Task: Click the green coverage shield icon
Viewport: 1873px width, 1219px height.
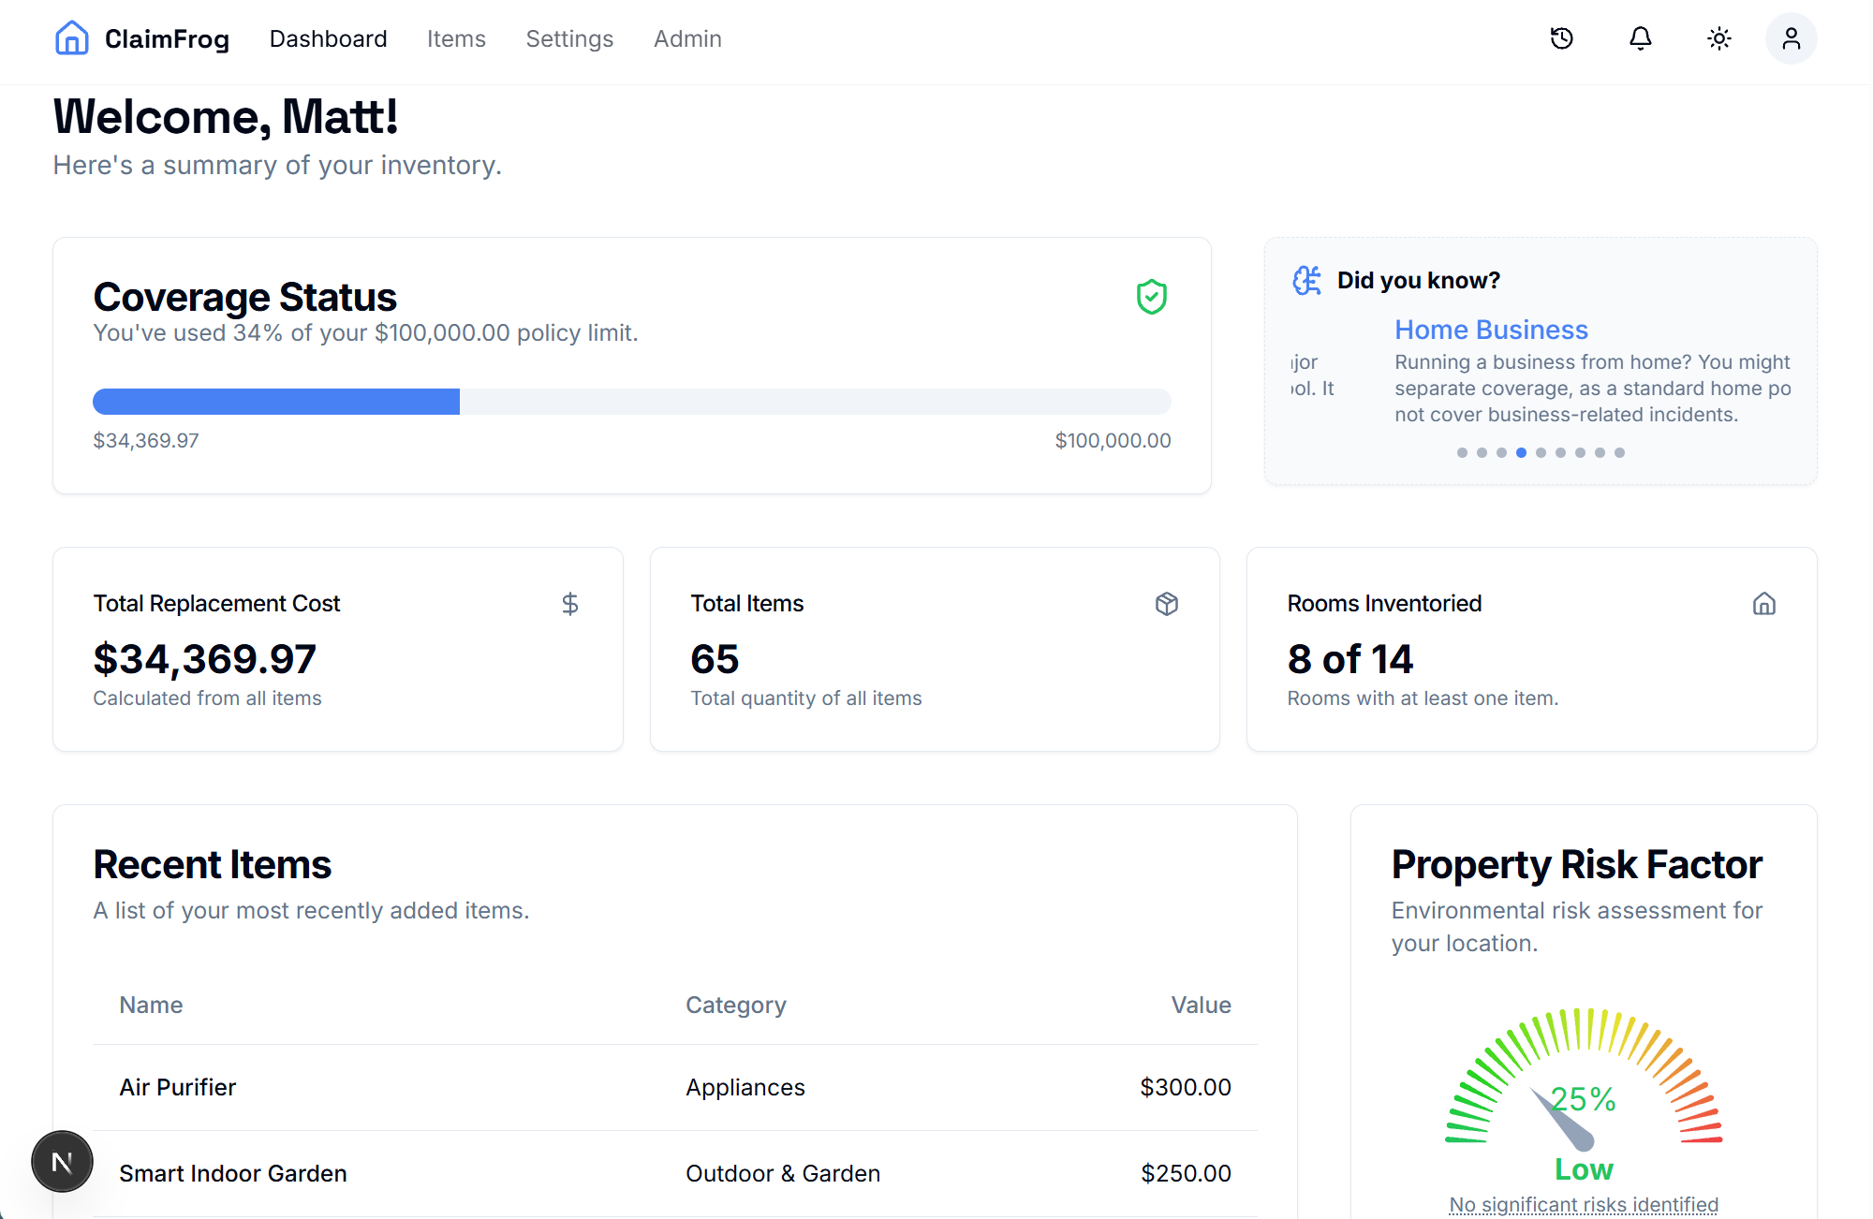Action: pyautogui.click(x=1152, y=297)
